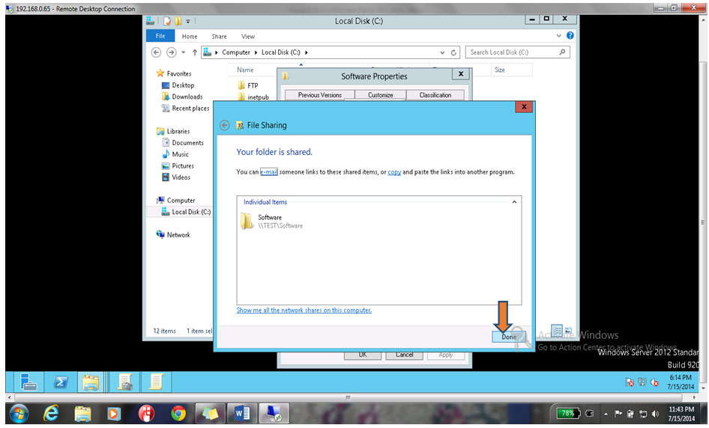The height and width of the screenshot is (428, 709).
Task: Click remote tray network icon
Action: tap(642, 382)
